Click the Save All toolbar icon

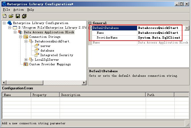click(x=24, y=16)
